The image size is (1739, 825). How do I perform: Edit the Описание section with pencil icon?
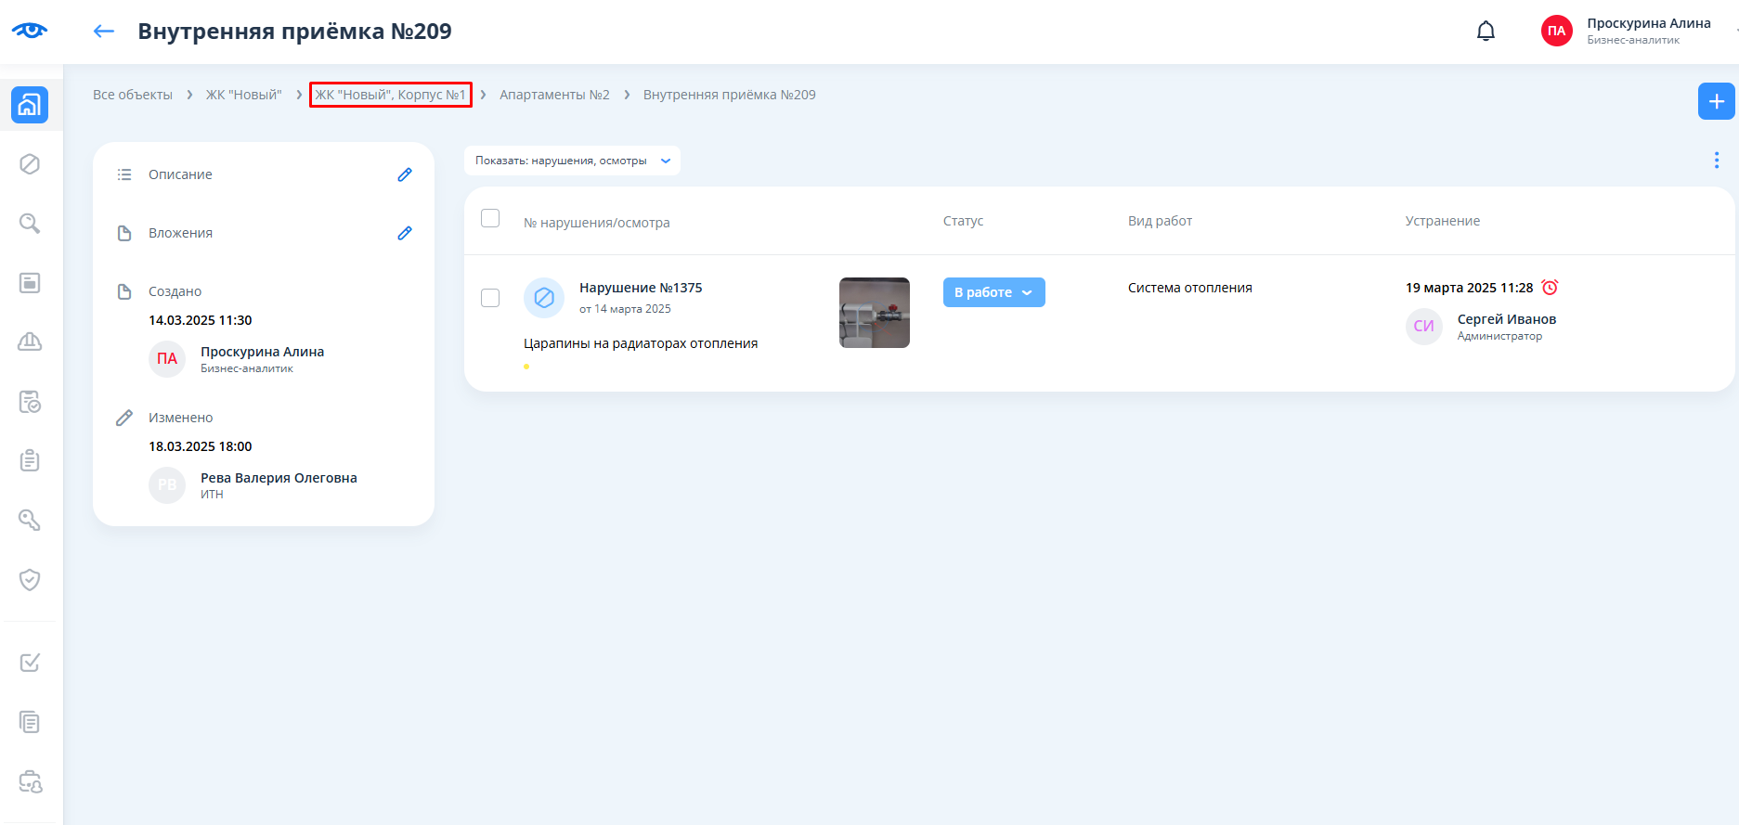(x=405, y=174)
